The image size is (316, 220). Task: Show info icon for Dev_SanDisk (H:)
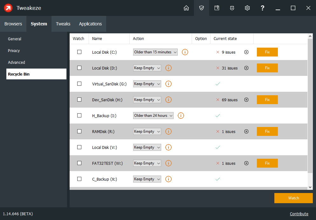click(x=168, y=100)
